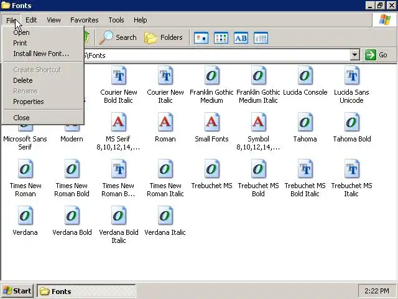Select the Roman font icon
This screenshot has width=398, height=299.
165,122
